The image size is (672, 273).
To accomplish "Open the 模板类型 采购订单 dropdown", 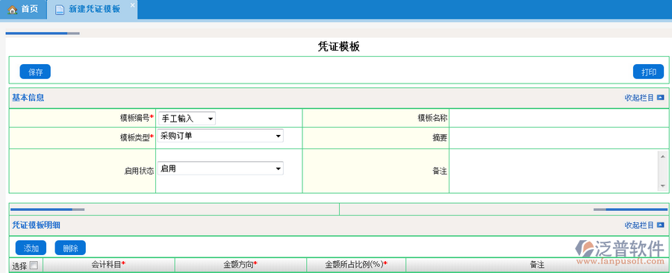I will tap(220, 136).
